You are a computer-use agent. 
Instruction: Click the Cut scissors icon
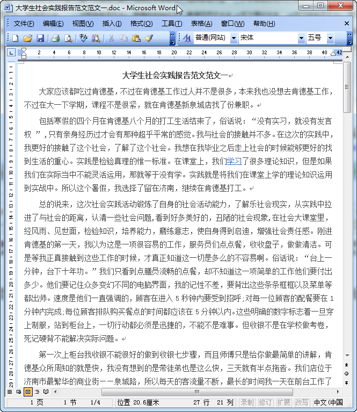[111, 38]
